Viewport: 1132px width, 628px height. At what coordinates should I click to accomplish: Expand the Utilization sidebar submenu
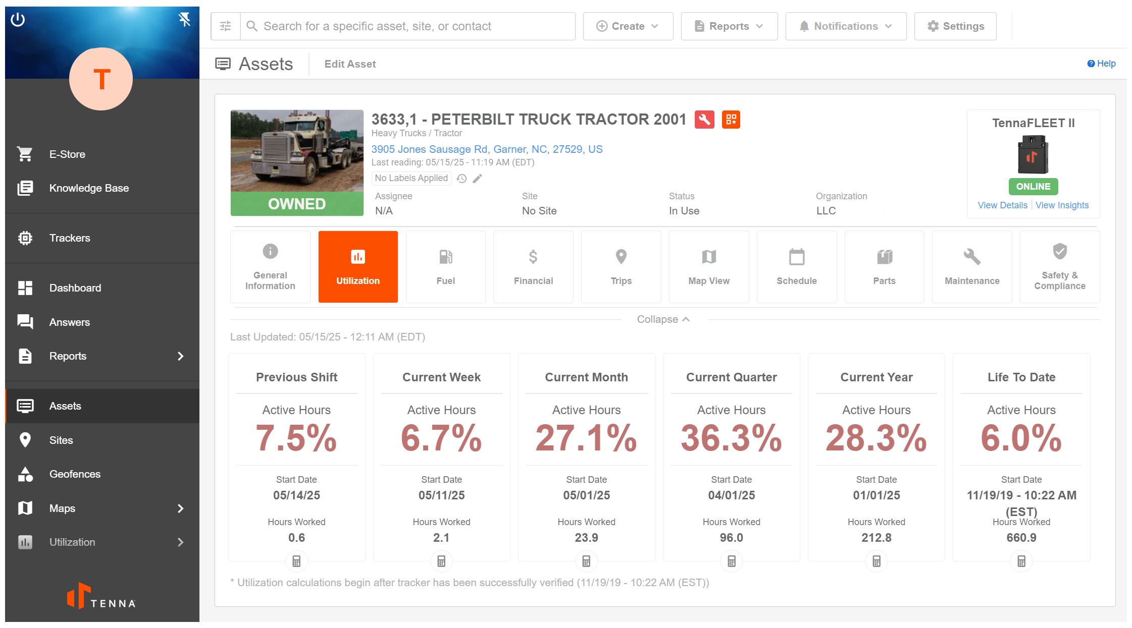[x=180, y=542]
